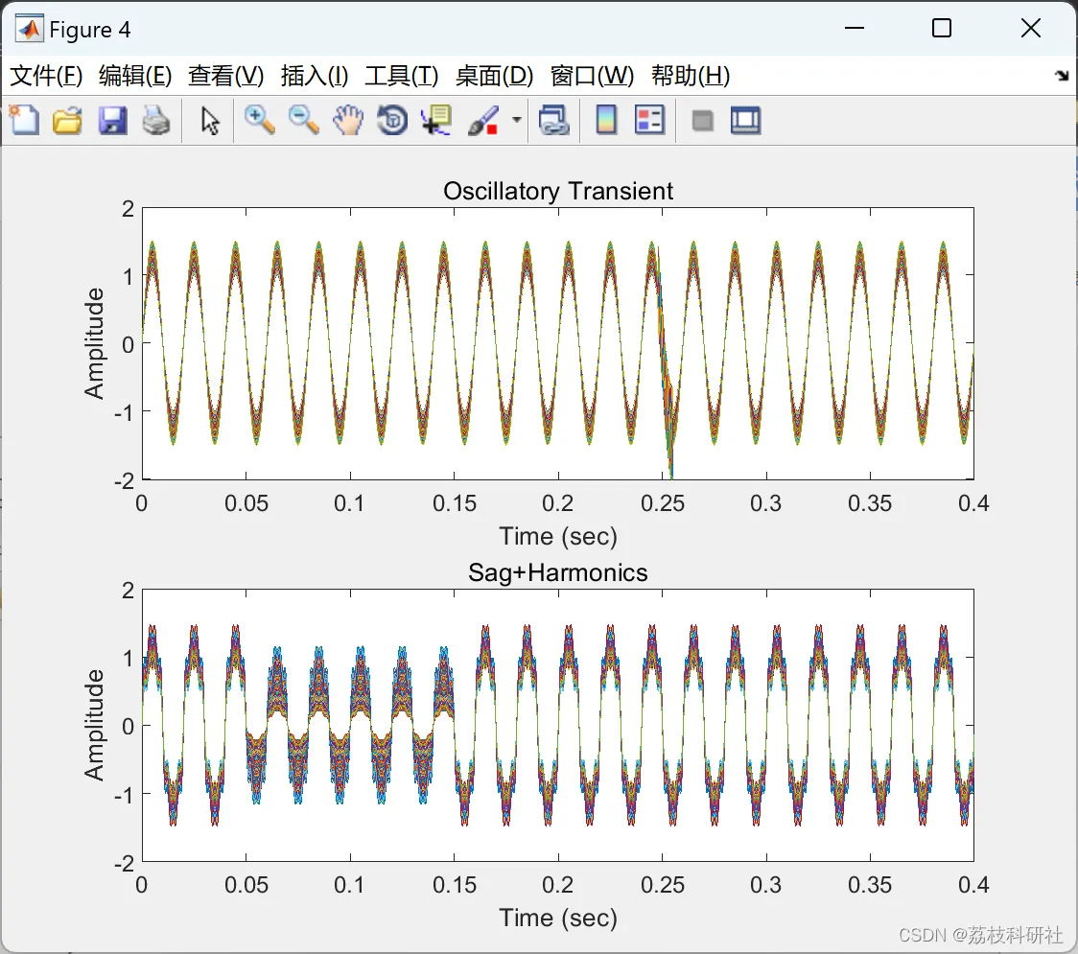Click the New Figure icon
Screen dimensions: 1078x954
coord(25,120)
